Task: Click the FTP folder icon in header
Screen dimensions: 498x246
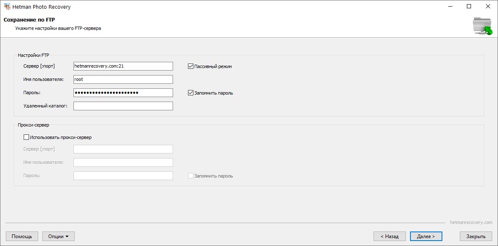Action: tap(483, 27)
